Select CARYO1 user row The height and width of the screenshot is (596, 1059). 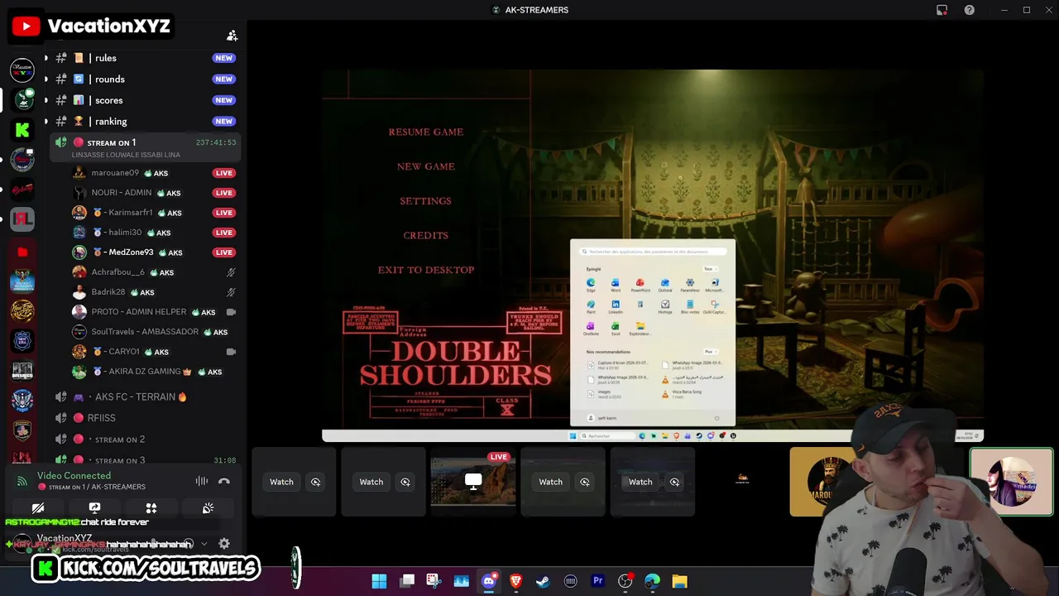(155, 352)
